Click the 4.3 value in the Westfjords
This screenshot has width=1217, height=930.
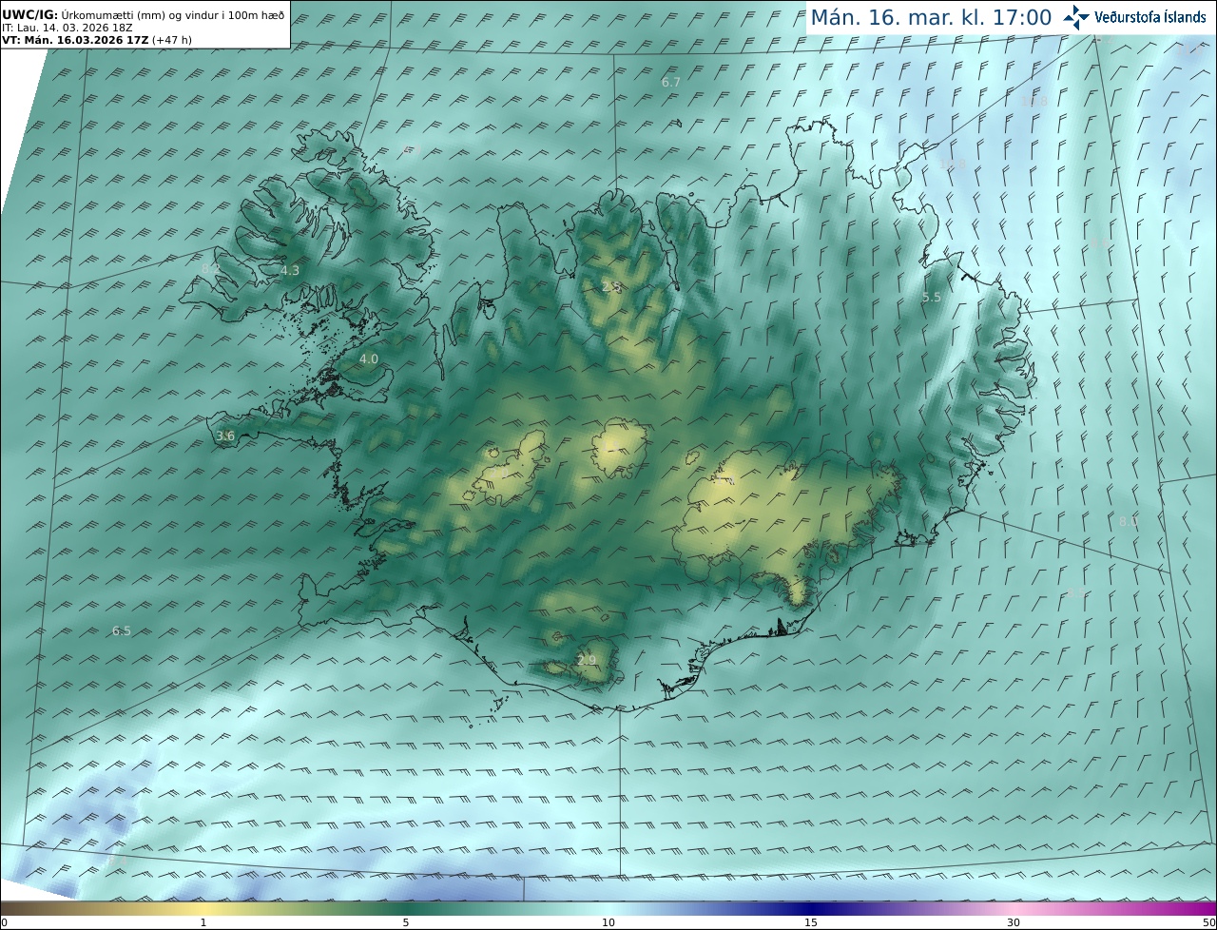click(x=290, y=271)
